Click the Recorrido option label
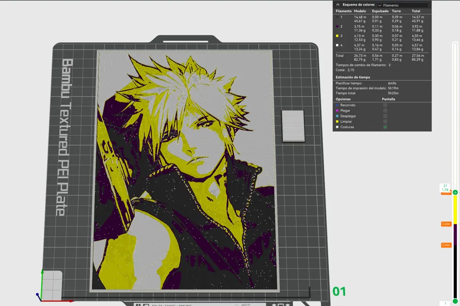 348,105
